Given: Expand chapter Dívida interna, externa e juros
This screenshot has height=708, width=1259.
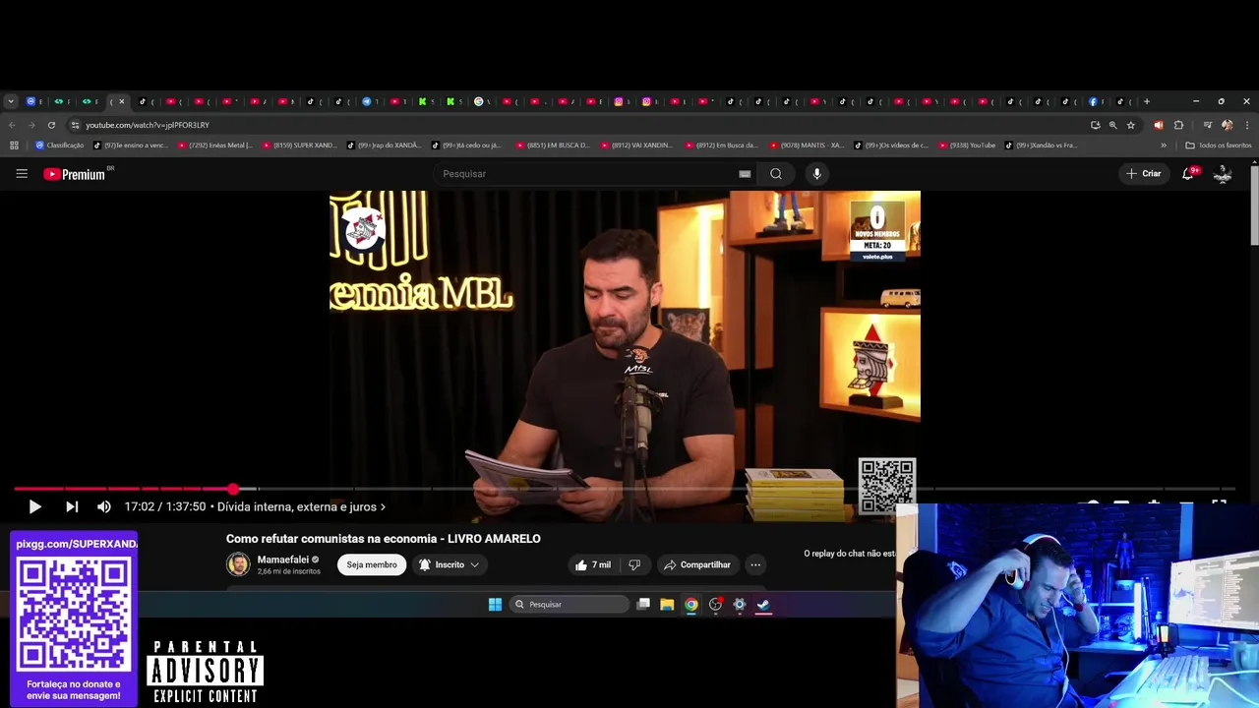Looking at the screenshot, I should coord(302,507).
